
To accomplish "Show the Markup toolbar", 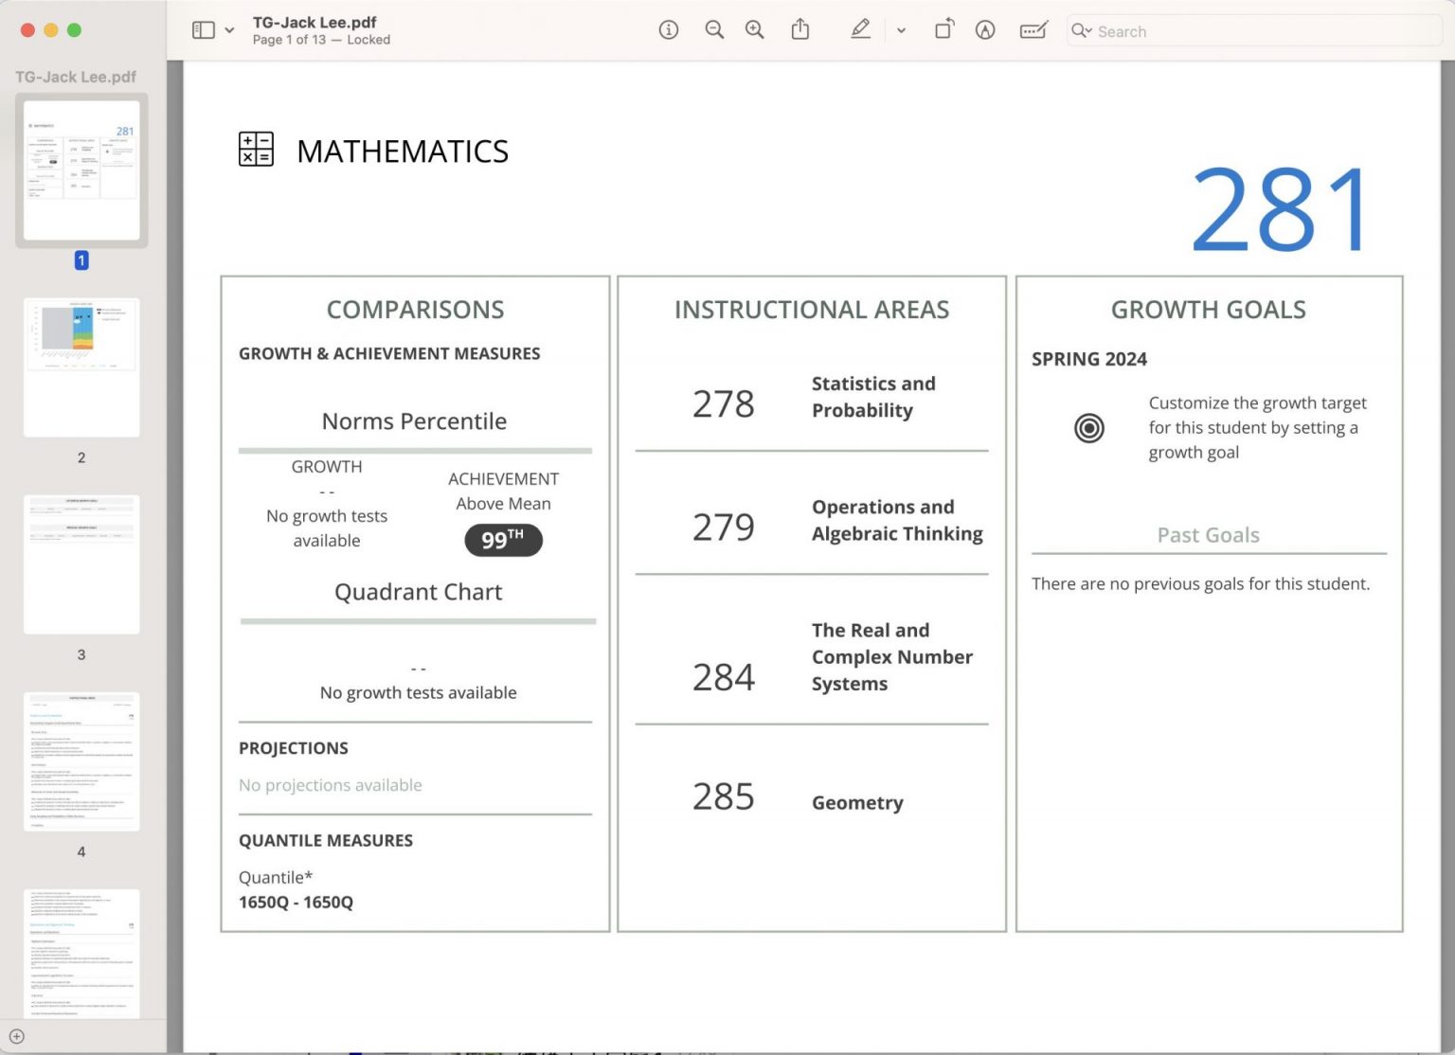I will [x=985, y=30].
